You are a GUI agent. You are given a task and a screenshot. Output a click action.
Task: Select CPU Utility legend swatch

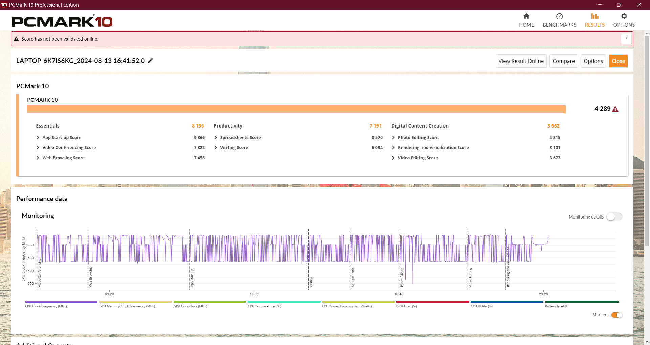click(507, 302)
